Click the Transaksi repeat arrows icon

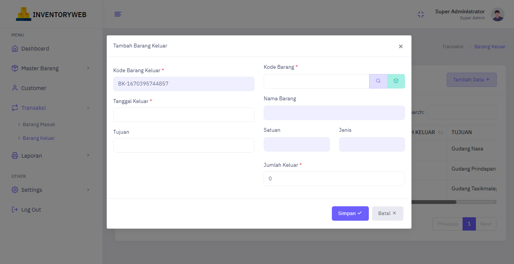[x=15, y=108]
